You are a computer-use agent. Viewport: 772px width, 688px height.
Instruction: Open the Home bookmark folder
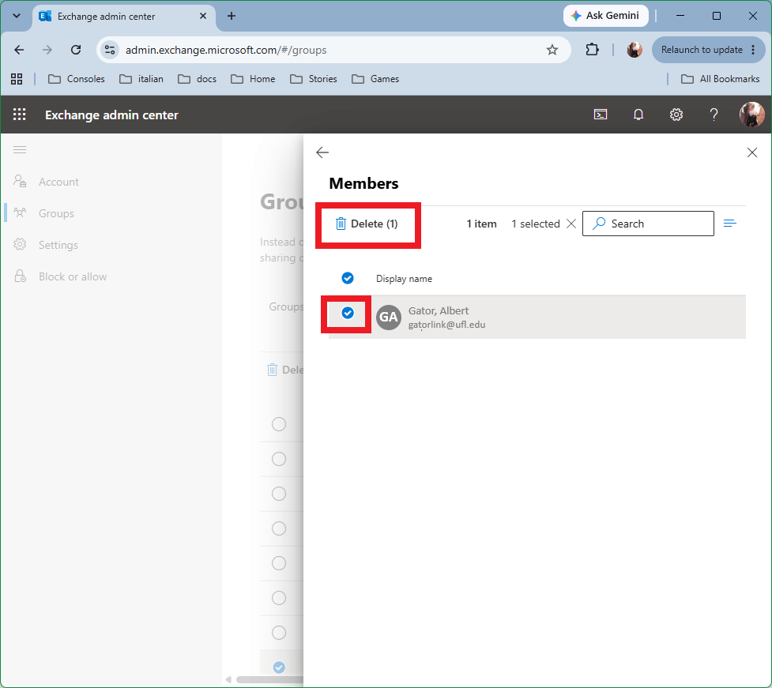253,79
